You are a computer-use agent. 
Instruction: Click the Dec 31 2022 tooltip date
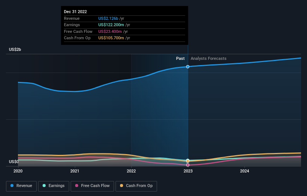pyautogui.click(x=76, y=12)
